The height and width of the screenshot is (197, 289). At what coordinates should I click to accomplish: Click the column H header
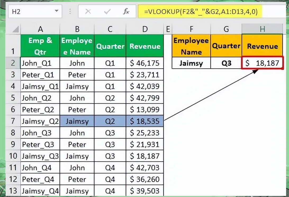pos(262,29)
